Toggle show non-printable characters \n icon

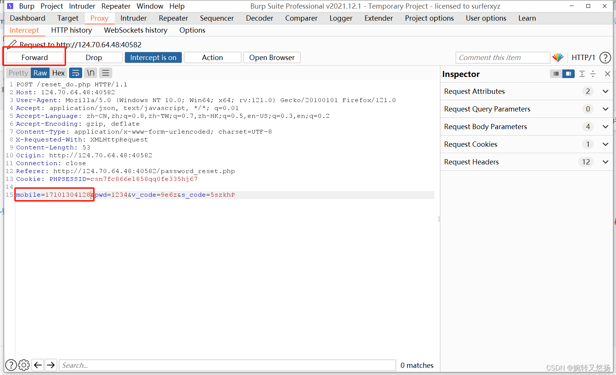pyautogui.click(x=90, y=73)
